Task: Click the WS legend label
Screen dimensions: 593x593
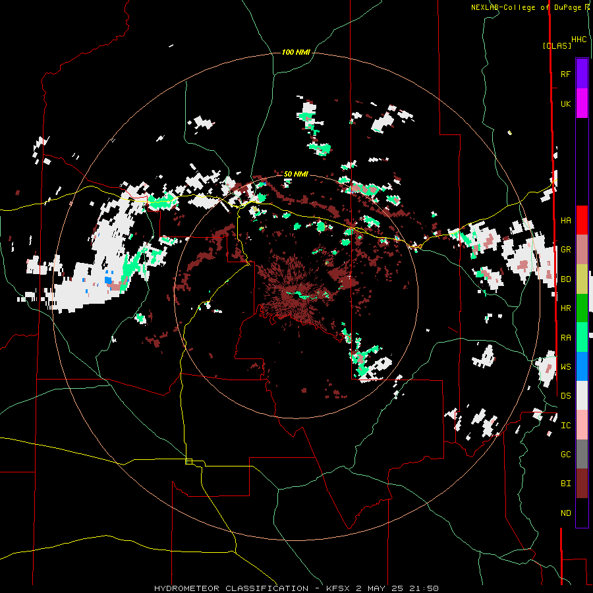Action: point(565,367)
